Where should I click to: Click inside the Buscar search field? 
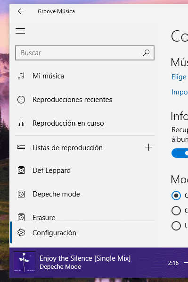85,53
